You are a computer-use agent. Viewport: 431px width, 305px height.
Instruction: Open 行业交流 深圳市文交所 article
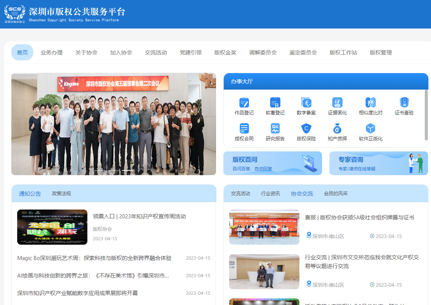[x=362, y=261]
